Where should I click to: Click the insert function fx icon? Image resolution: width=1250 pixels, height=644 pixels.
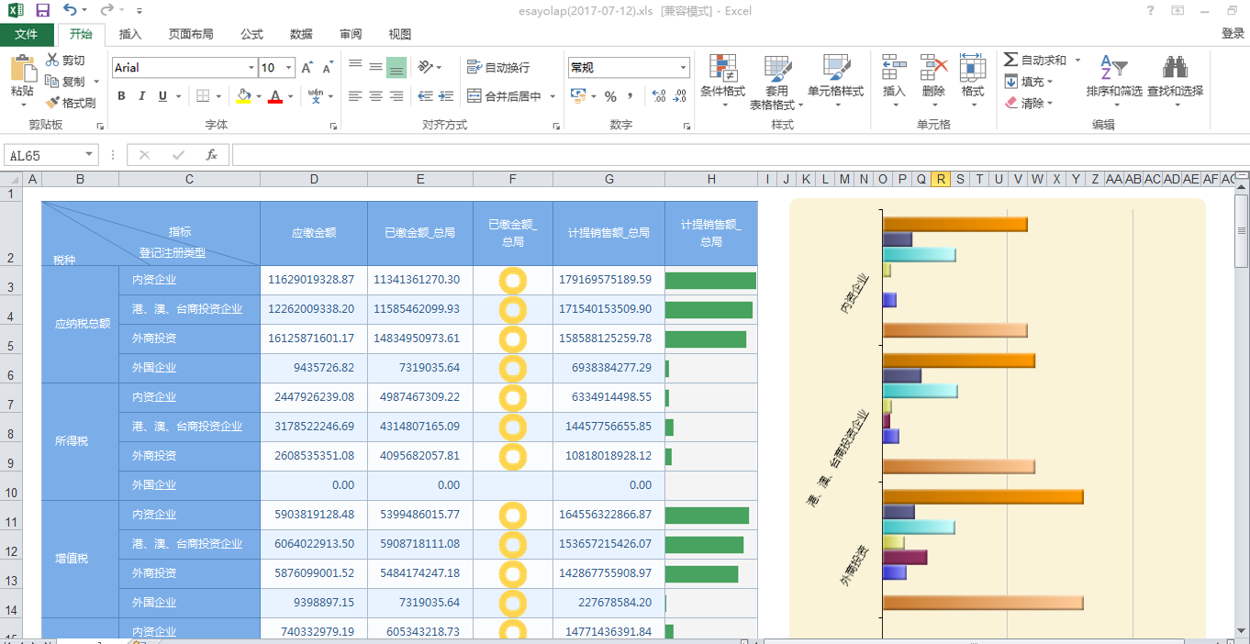coord(211,155)
